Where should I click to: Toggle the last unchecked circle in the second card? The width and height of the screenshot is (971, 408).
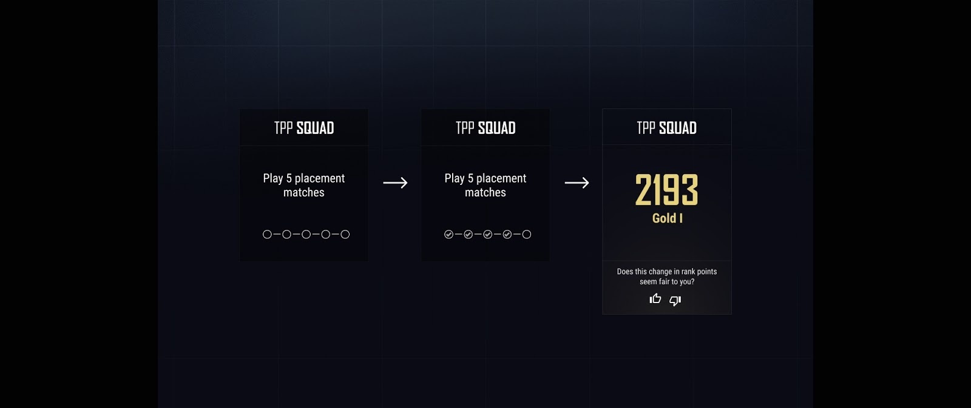(x=527, y=235)
